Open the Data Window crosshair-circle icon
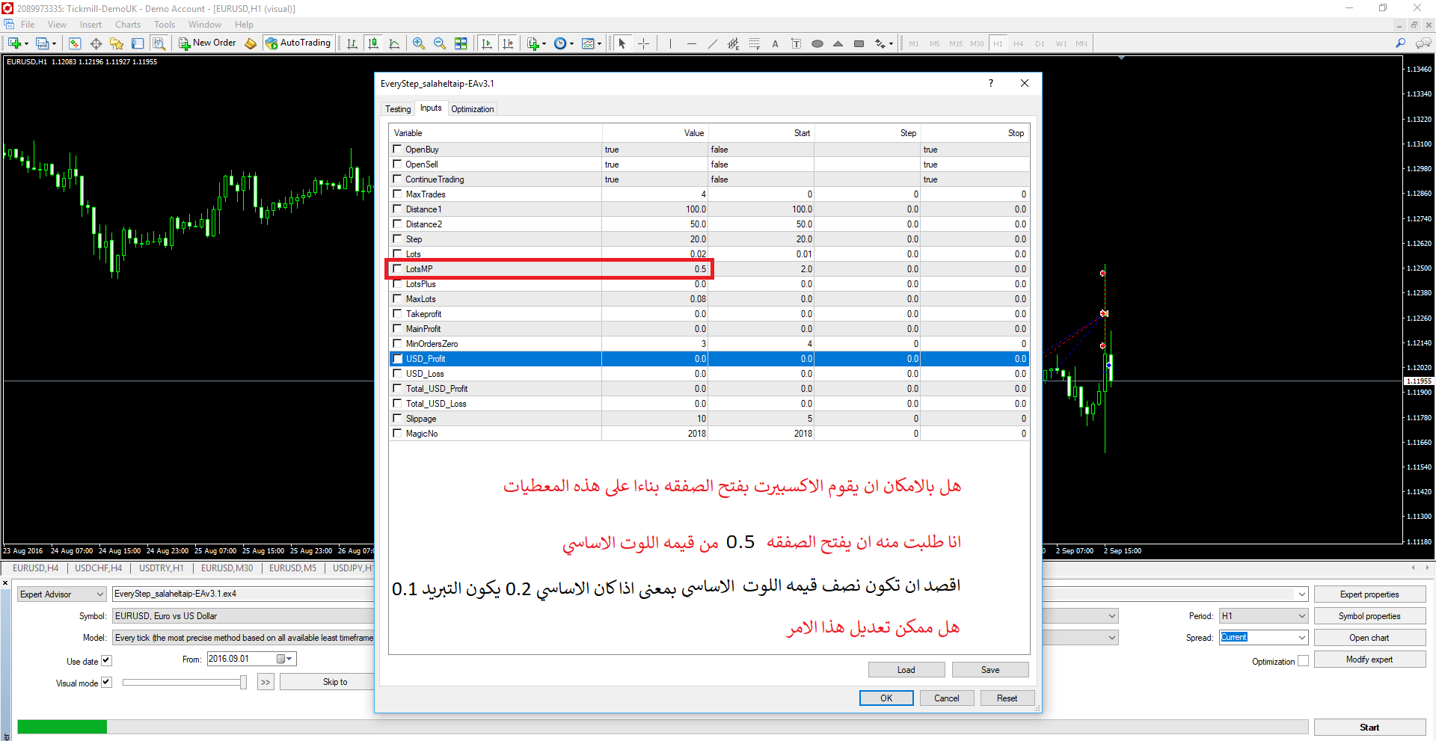This screenshot has width=1436, height=741. [96, 43]
